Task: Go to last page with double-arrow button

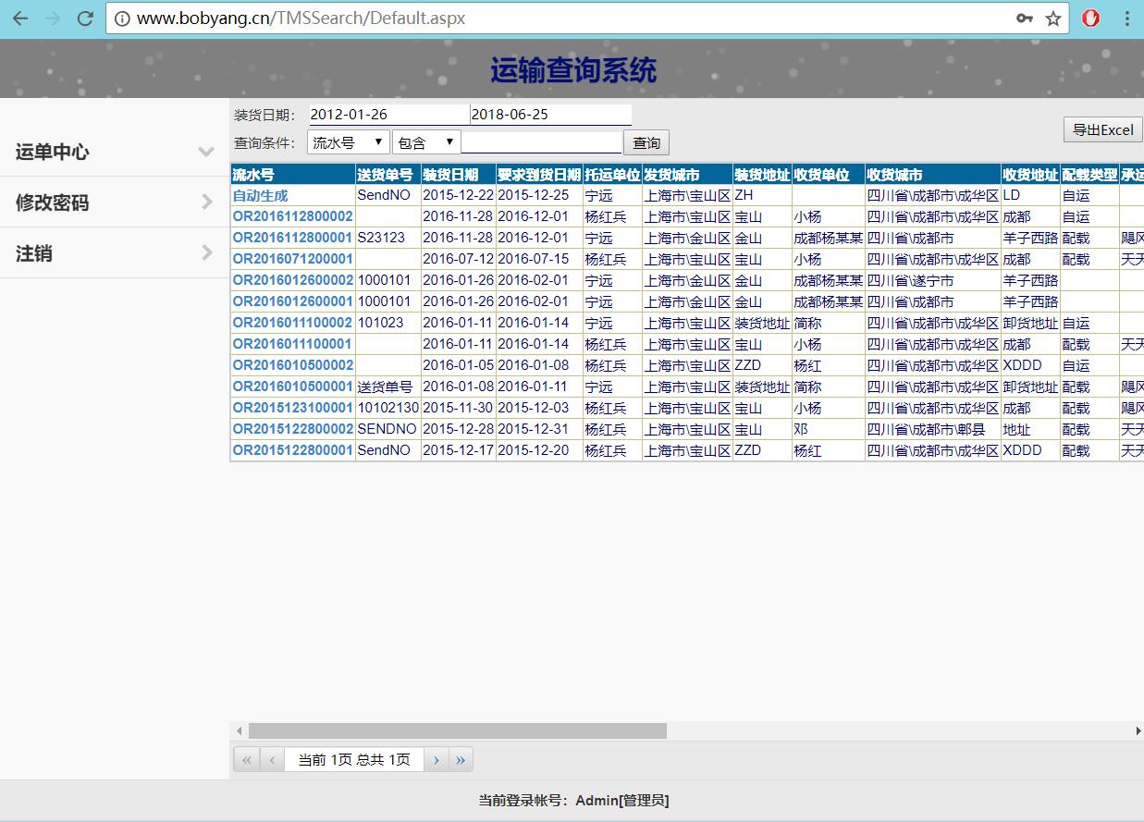Action: click(461, 760)
